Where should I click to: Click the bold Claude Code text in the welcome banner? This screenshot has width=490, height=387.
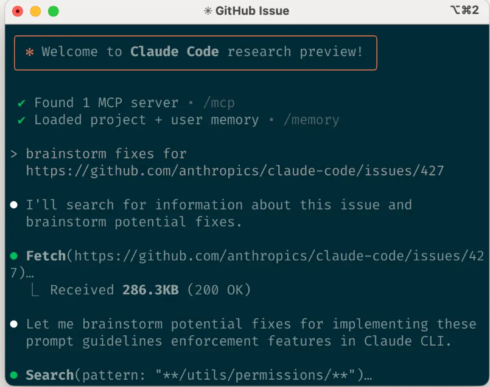[x=175, y=52]
